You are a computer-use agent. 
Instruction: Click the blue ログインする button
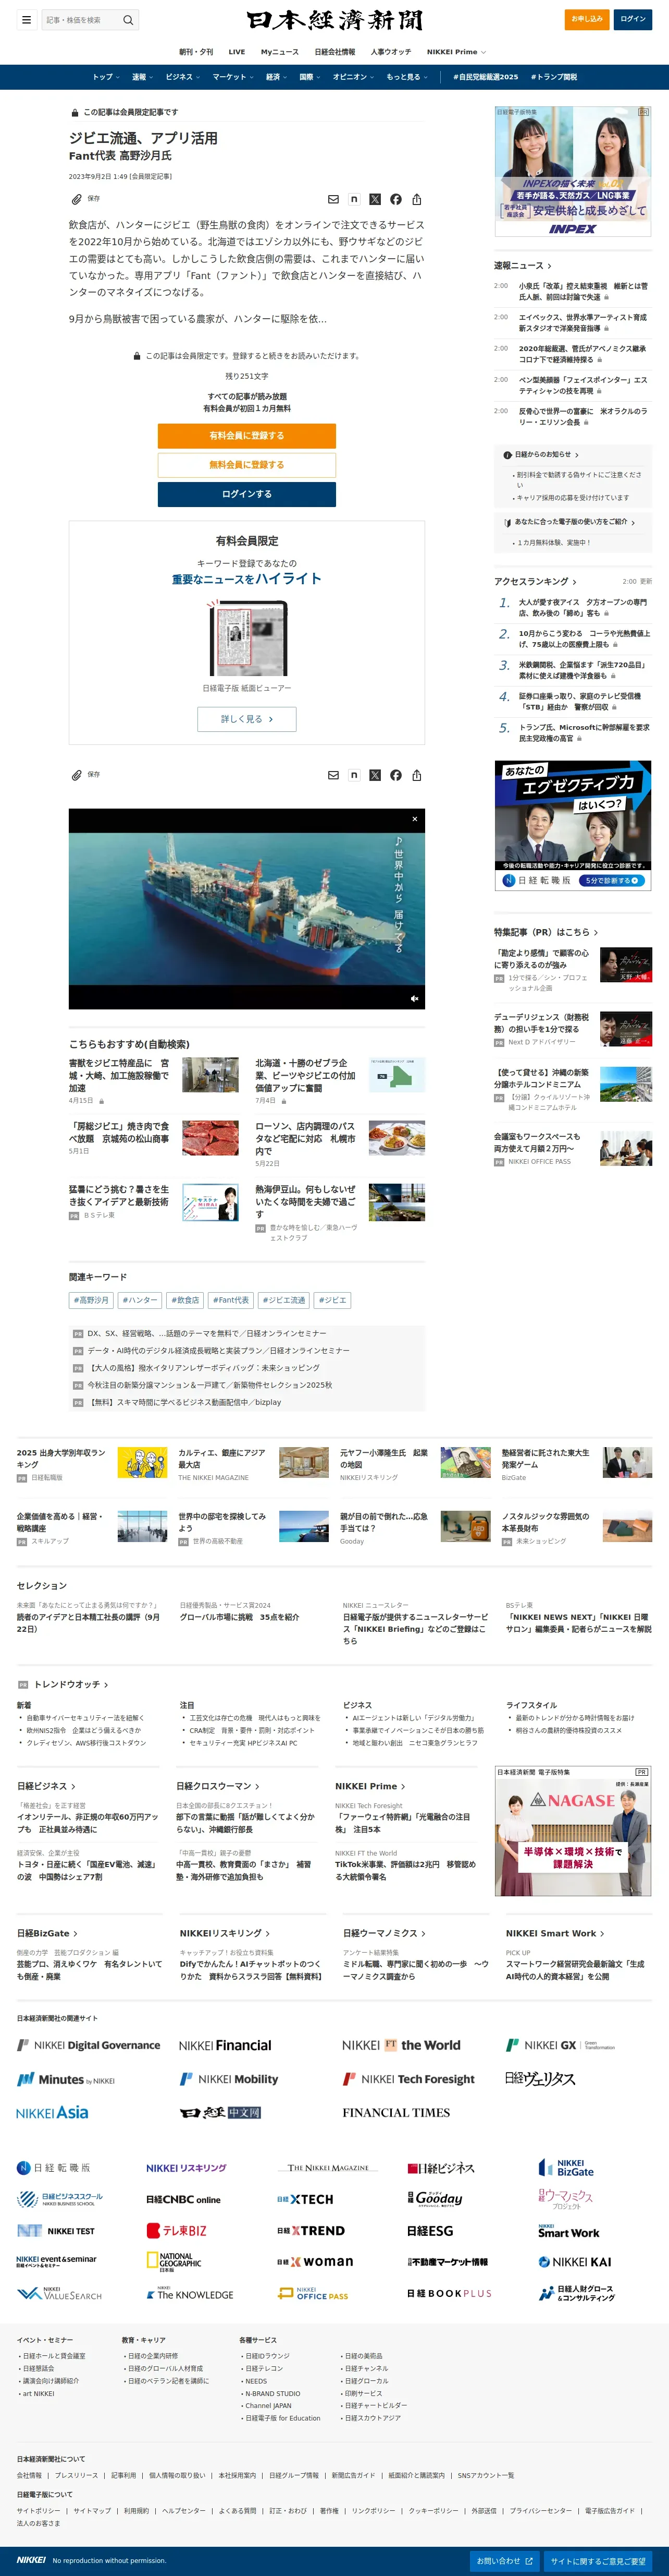246,494
